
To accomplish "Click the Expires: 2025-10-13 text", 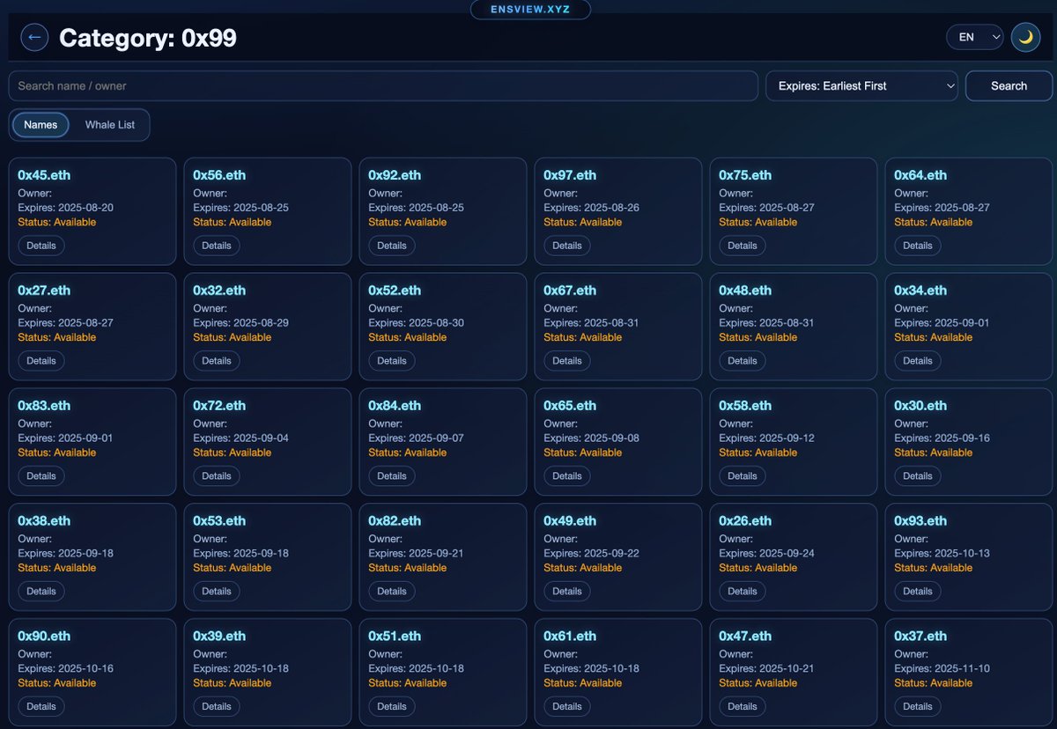I will [x=942, y=554].
